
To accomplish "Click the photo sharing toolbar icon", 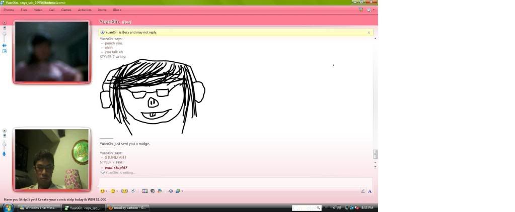I will [x=144, y=191].
